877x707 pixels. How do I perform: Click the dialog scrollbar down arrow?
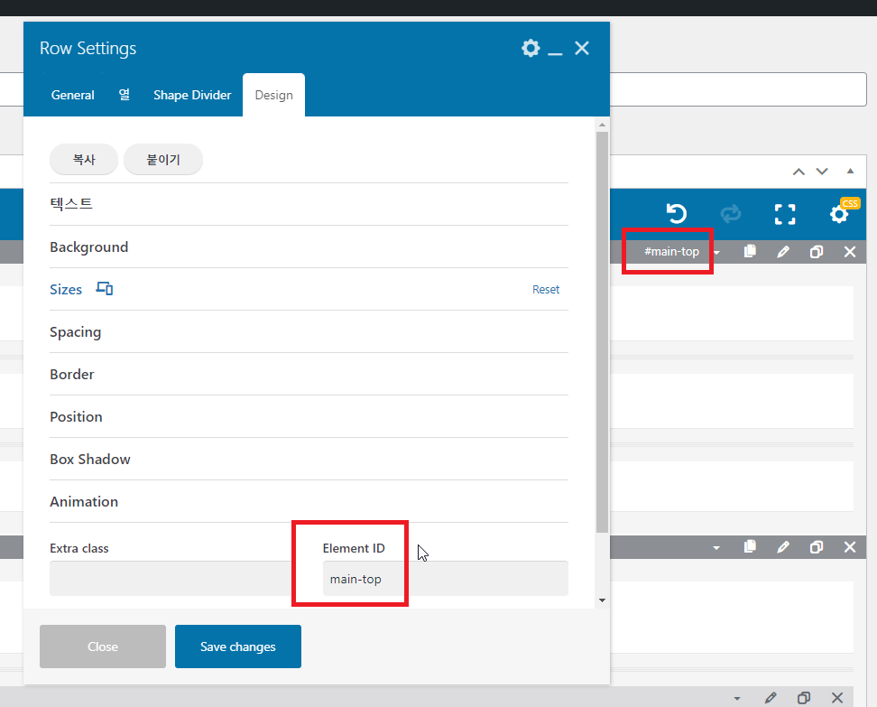[x=602, y=600]
